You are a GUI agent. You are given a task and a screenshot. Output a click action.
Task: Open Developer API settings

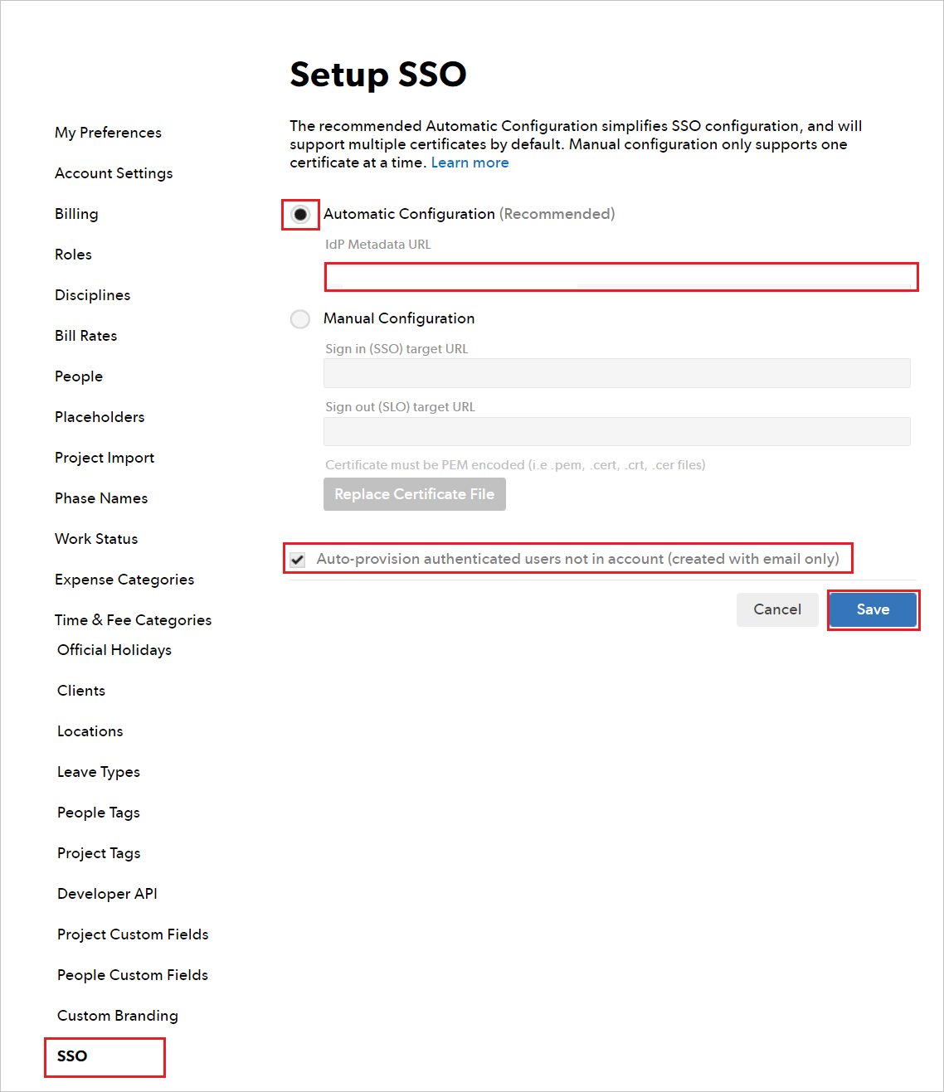coord(107,894)
